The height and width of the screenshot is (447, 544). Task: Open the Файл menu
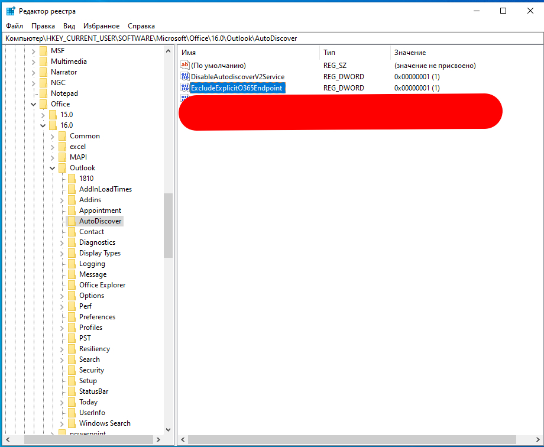point(15,26)
